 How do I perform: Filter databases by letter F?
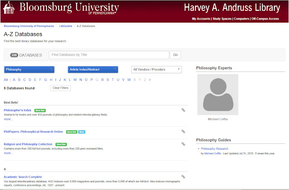[40, 80]
